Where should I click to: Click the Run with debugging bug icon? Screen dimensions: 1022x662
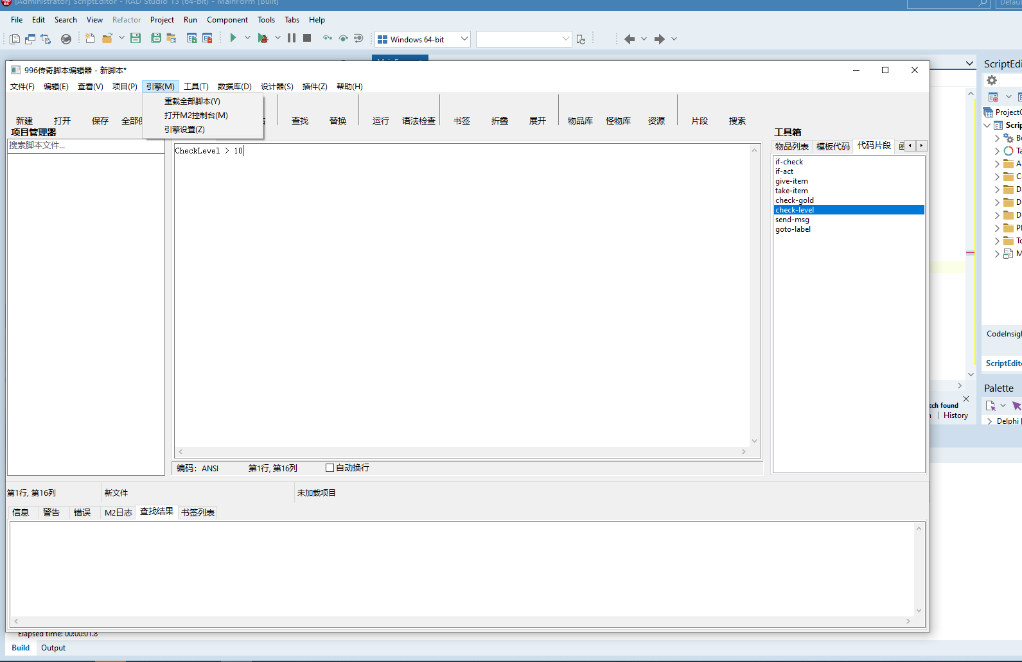pos(263,39)
